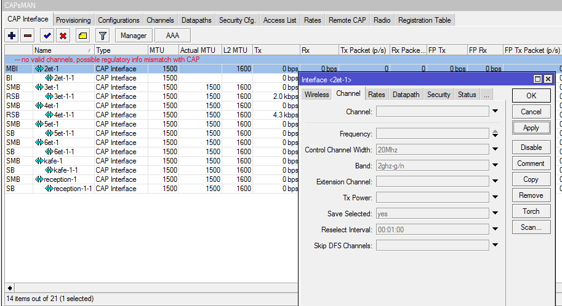Image resolution: width=562 pixels, height=306 pixels.
Task: Select interface icon of kafe-1-1 row
Action: point(49,170)
